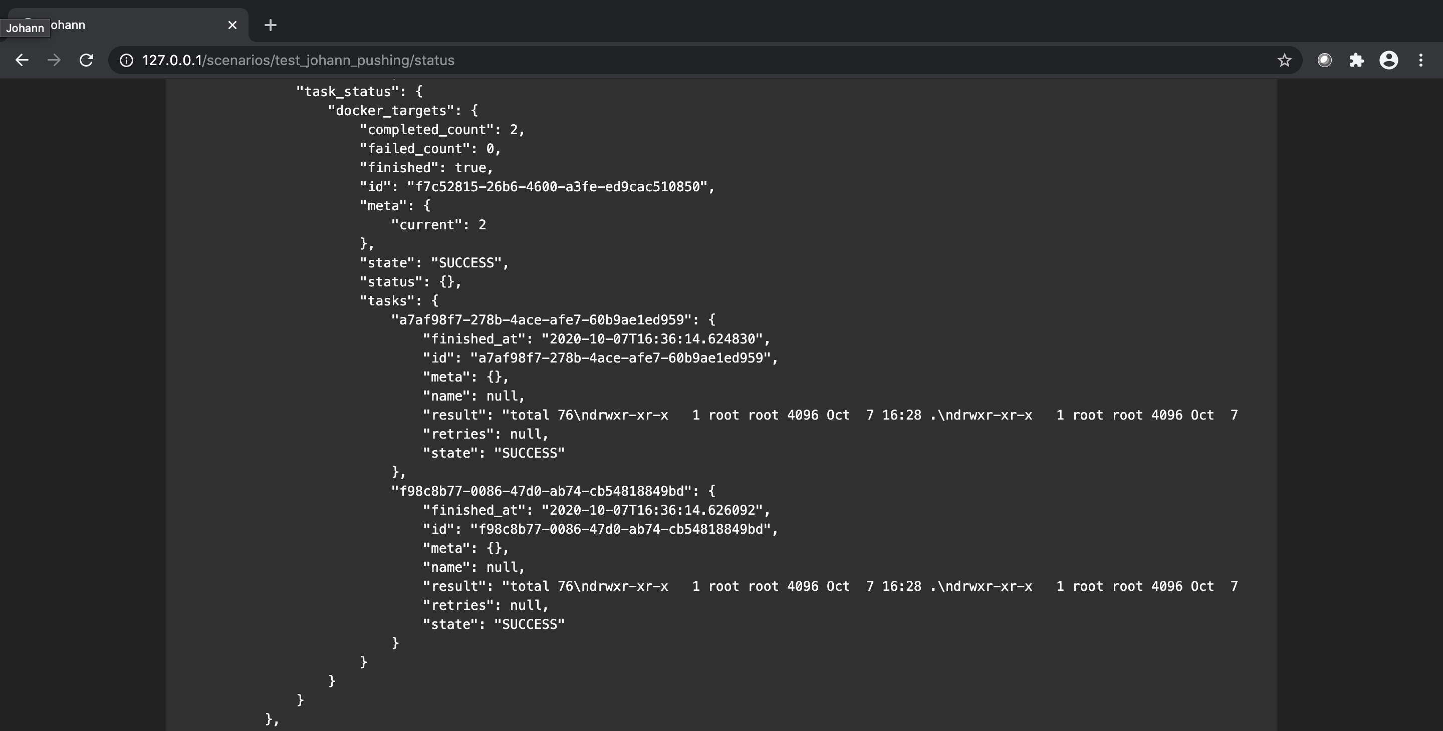Image resolution: width=1443 pixels, height=731 pixels.
Task: Click the circular extension icon beside the star
Action: 1324,60
